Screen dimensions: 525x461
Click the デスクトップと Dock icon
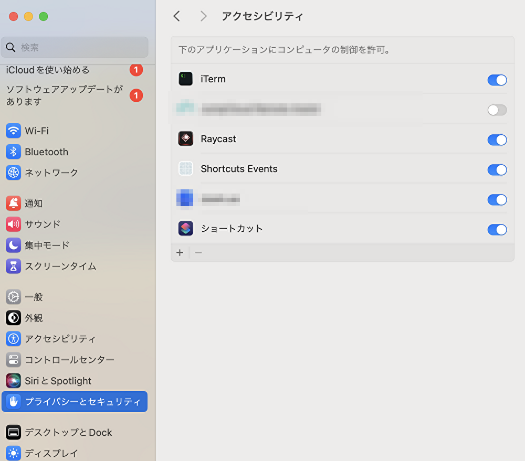coord(14,432)
